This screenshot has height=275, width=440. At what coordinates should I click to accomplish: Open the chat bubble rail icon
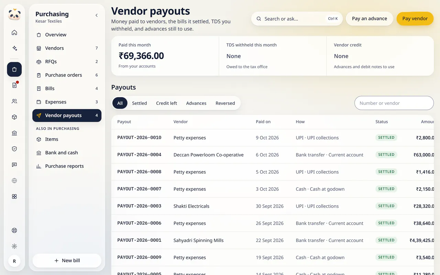(14, 165)
